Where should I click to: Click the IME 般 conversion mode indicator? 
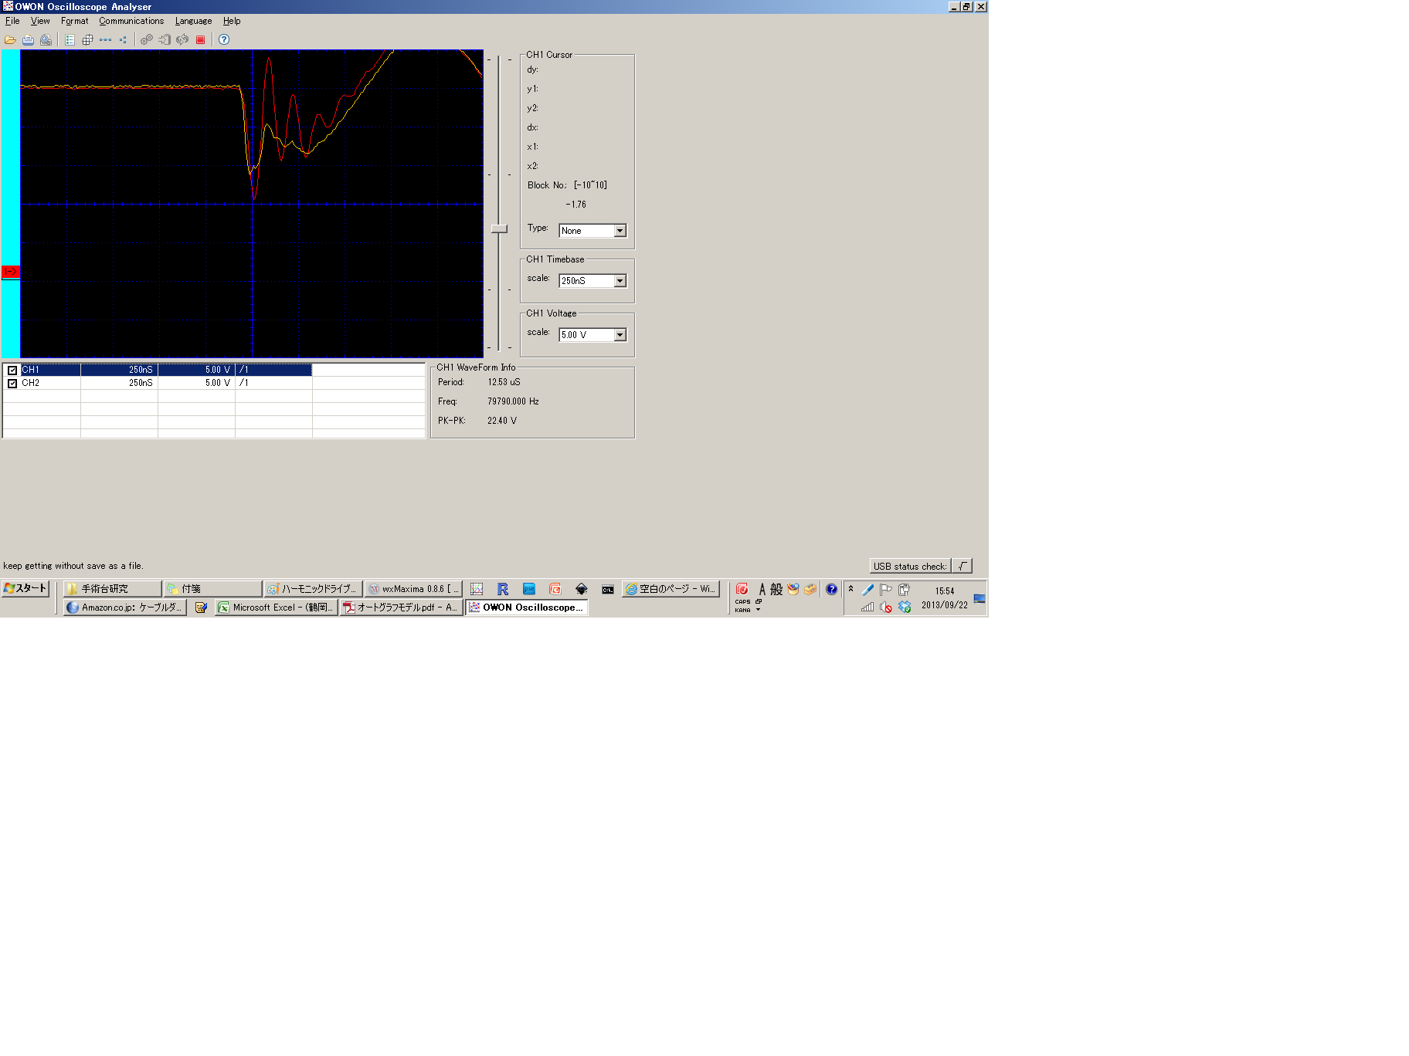(776, 589)
